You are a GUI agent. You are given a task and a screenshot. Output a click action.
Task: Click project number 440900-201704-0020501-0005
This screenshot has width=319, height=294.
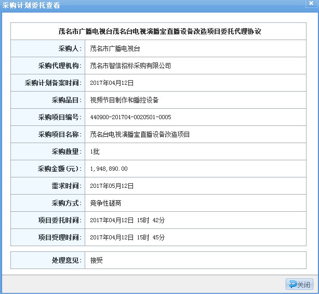pyautogui.click(x=130, y=117)
